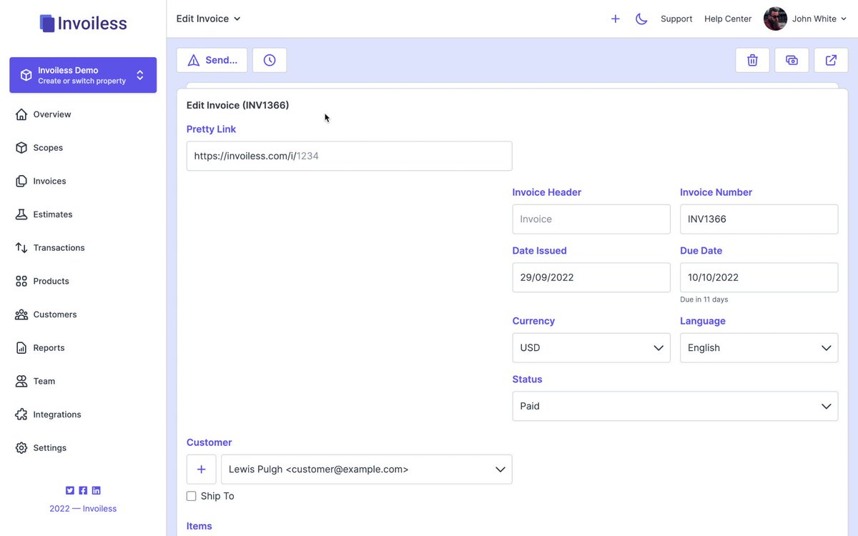Viewport: 858px width, 536px height.
Task: Click the duplicate invoice icon button
Action: click(792, 60)
